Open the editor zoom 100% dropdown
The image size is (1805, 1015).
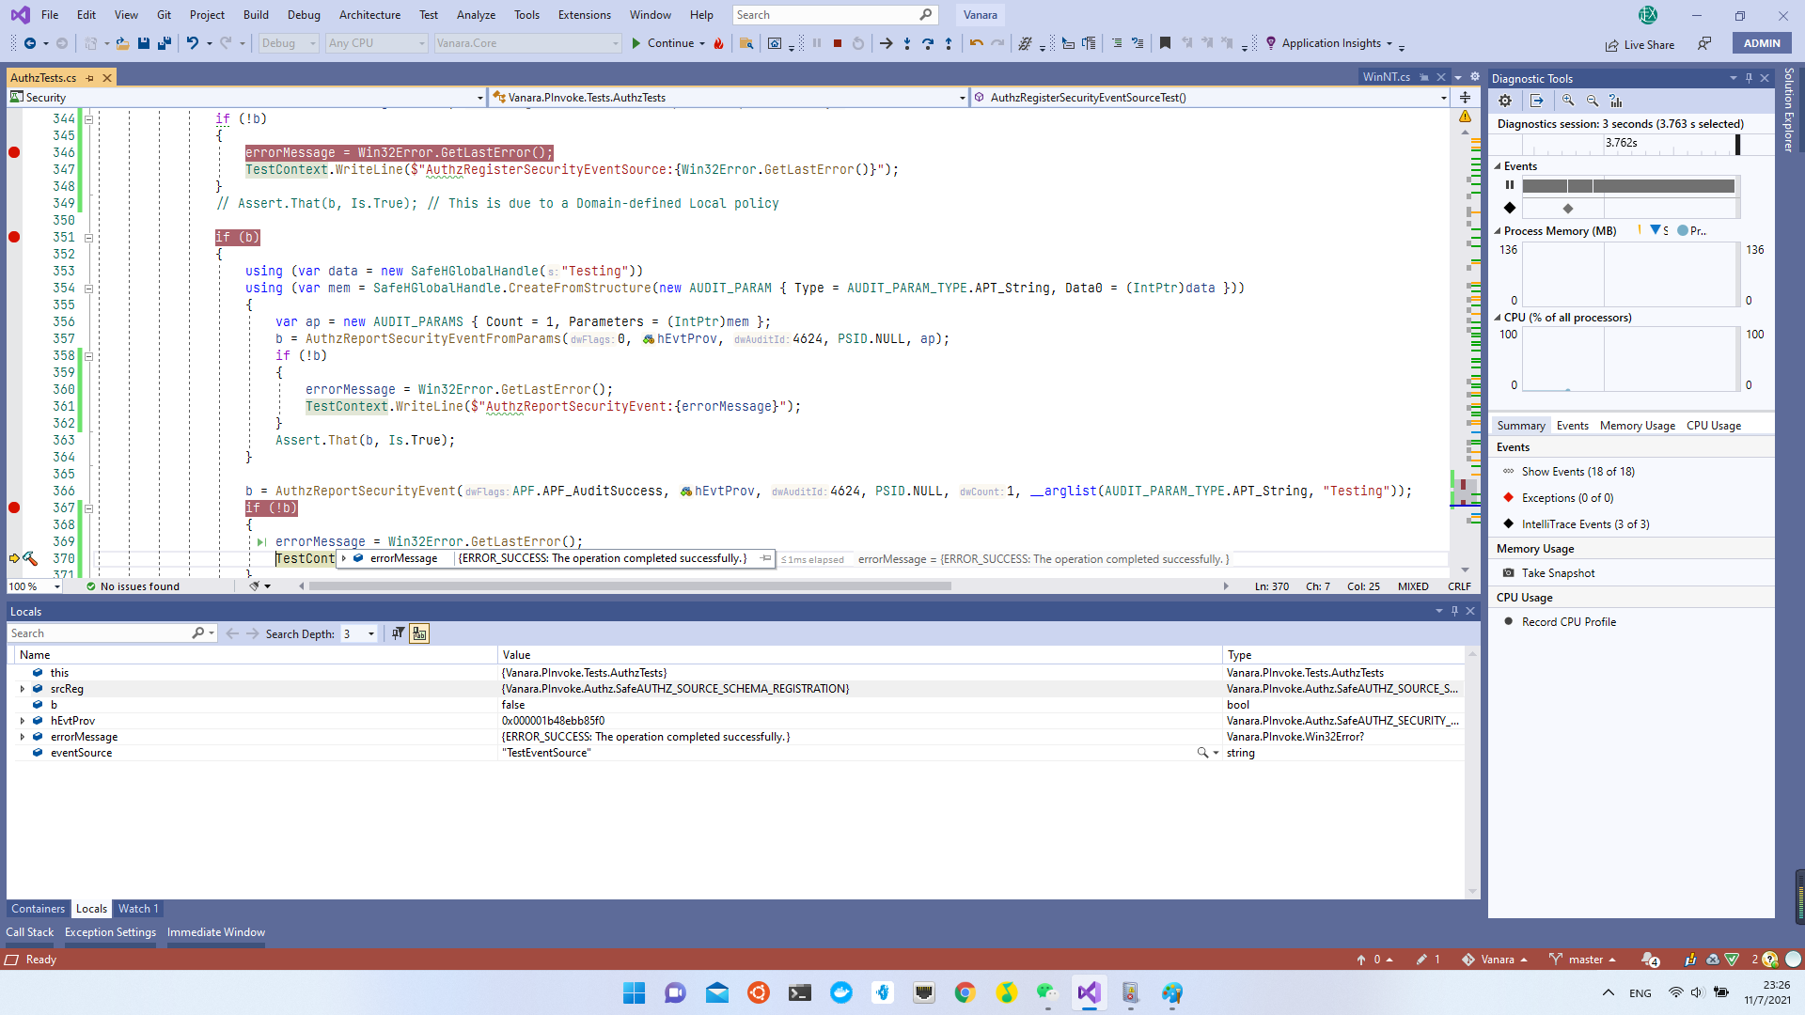[x=57, y=586]
